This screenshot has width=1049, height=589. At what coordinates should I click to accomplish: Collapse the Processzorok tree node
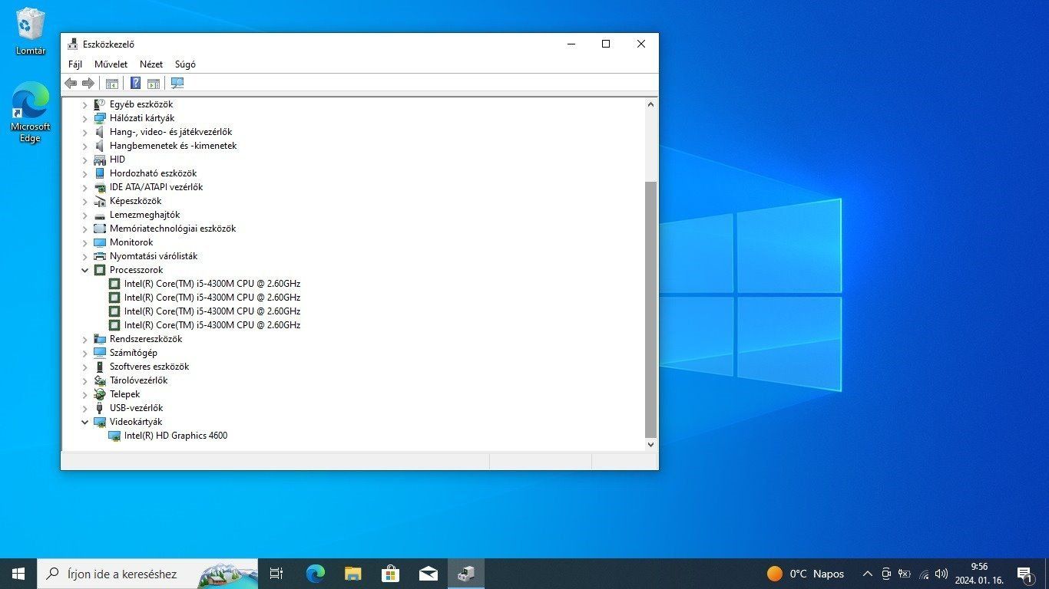click(x=85, y=270)
